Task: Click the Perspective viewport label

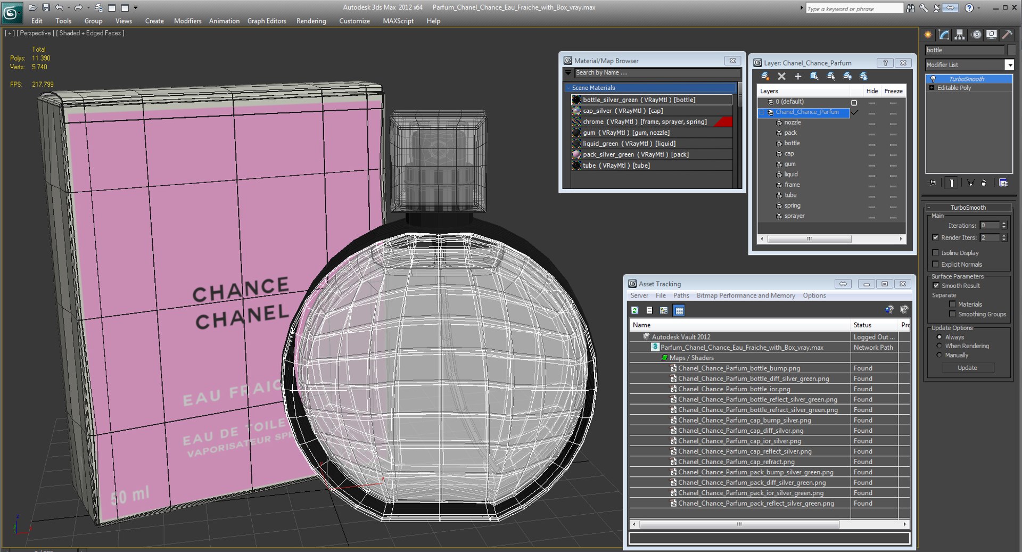Action: 36,33
